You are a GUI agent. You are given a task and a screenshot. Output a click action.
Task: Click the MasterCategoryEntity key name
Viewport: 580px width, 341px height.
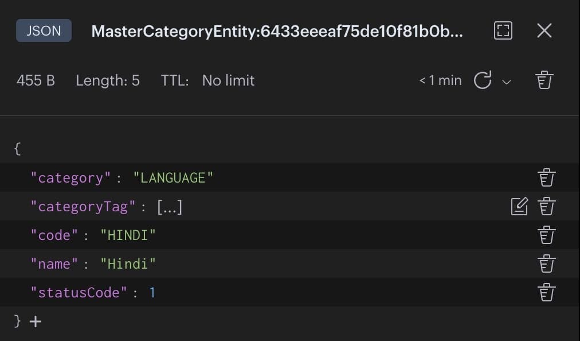point(287,32)
